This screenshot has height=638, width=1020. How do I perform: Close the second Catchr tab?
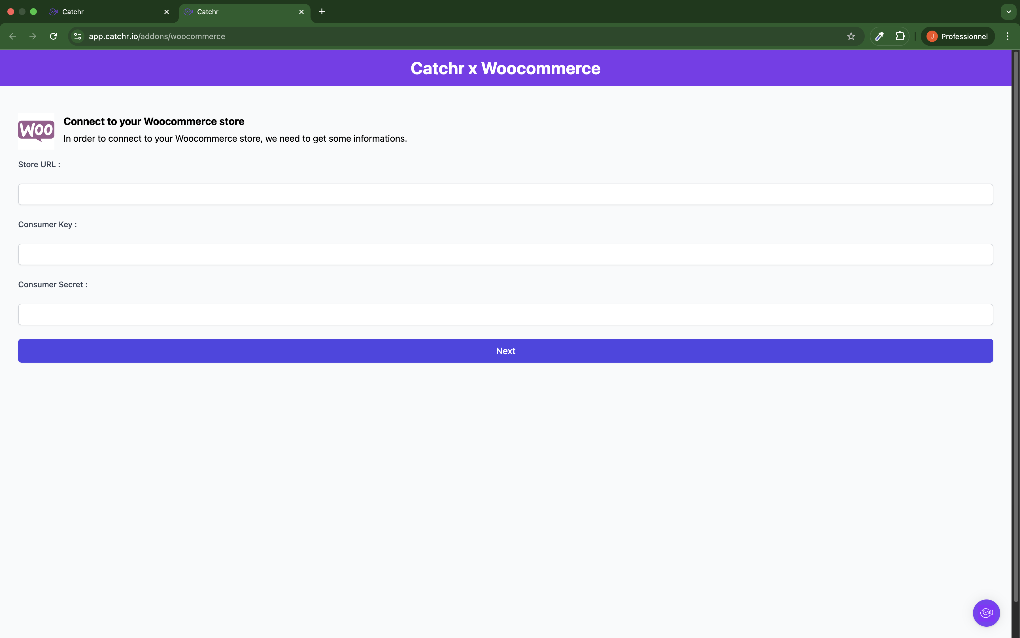[301, 12]
